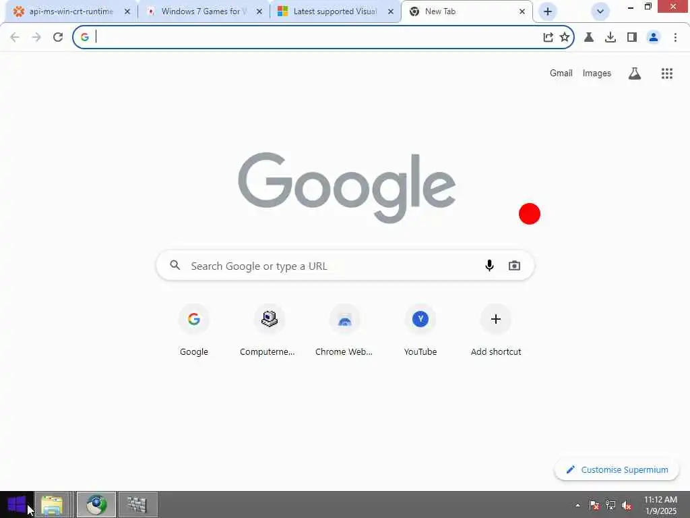690x518 pixels.
Task: Open the three-dot browser menu
Action: pos(675,38)
